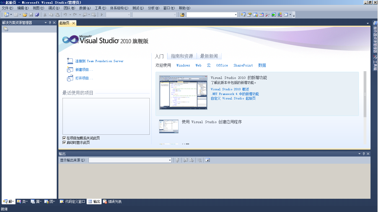The image size is (378, 212).
Task: Click the Start Debugging green arrow icon
Action: (101, 15)
